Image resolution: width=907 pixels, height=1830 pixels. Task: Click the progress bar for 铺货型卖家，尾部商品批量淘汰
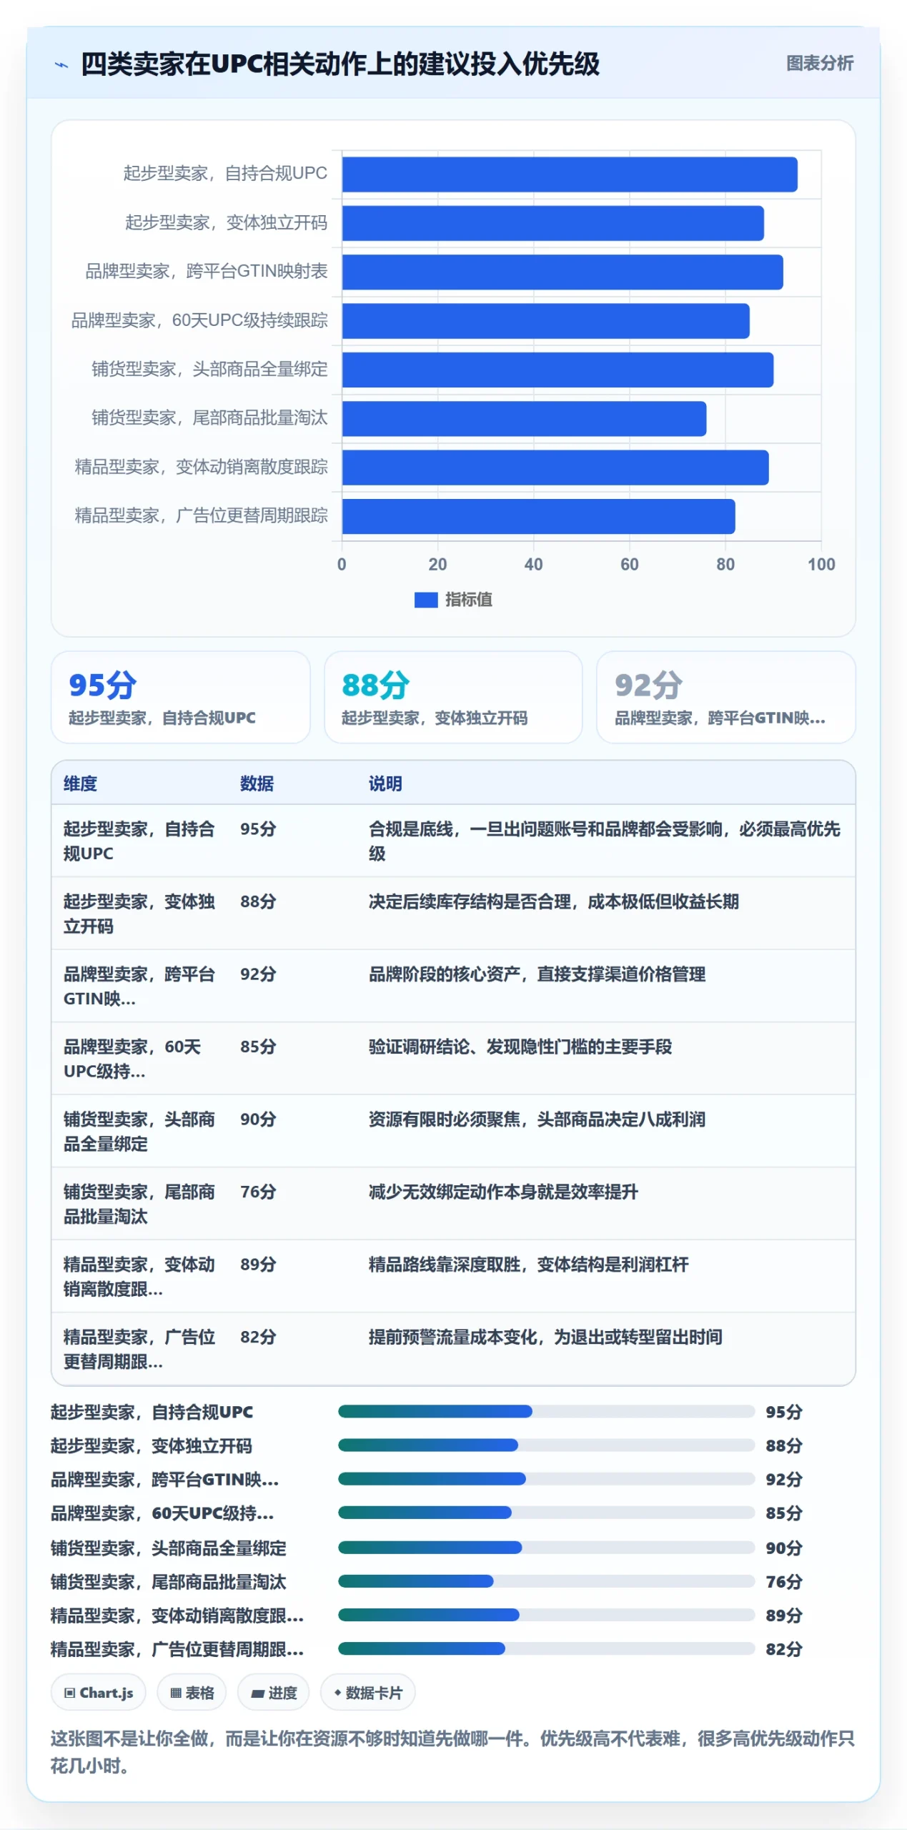(x=546, y=1581)
